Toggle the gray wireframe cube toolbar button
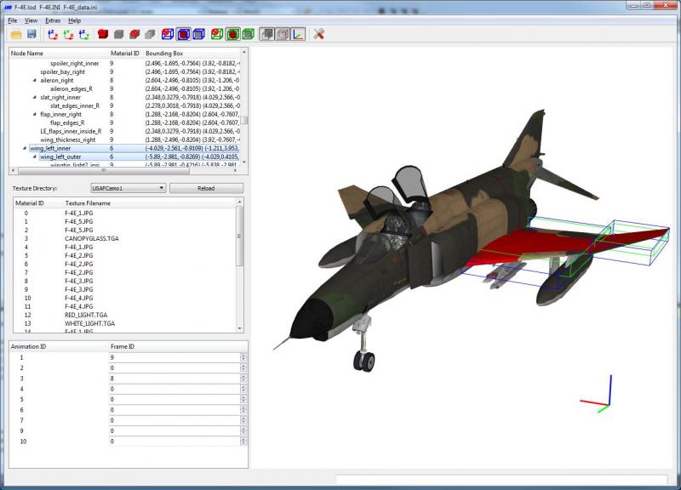 (x=283, y=34)
